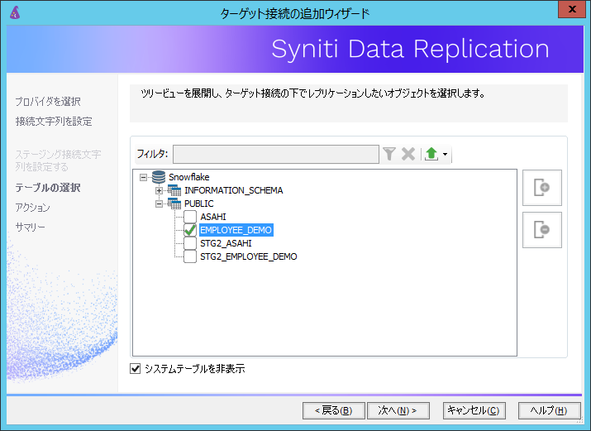The image size is (591, 431).
Task: Click the サマリー wizard step
Action: click(x=30, y=227)
